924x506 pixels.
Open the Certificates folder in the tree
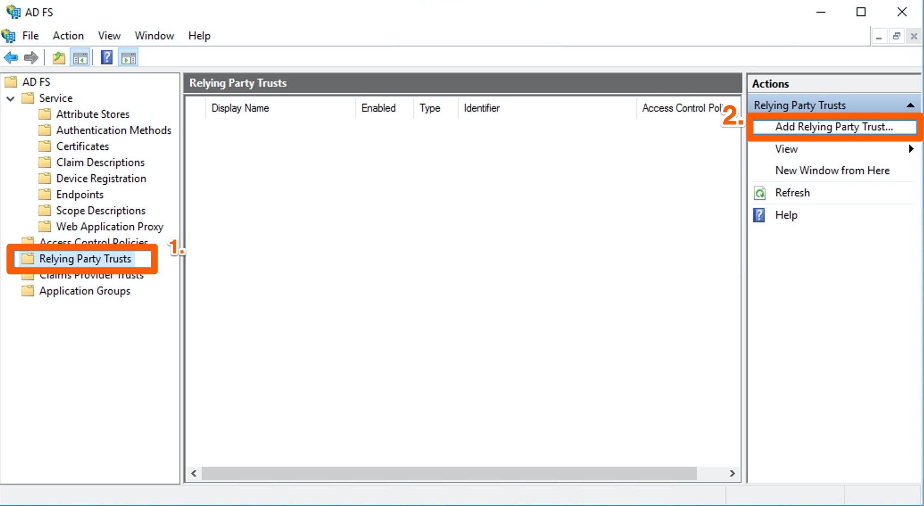[82, 146]
